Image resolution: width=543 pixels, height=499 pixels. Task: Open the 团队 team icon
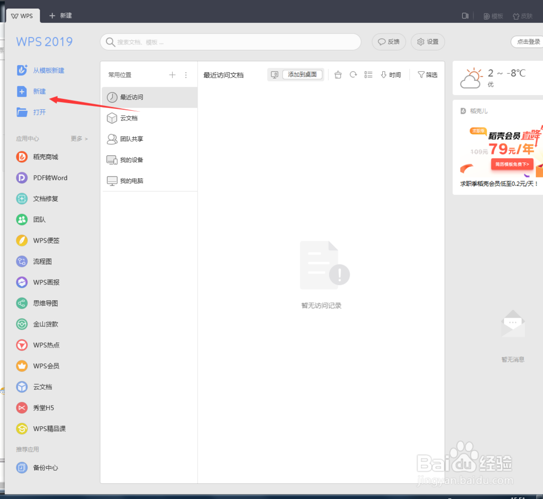pyautogui.click(x=22, y=219)
